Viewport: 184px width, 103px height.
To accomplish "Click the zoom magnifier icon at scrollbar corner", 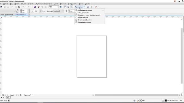I will [x=182, y=95].
